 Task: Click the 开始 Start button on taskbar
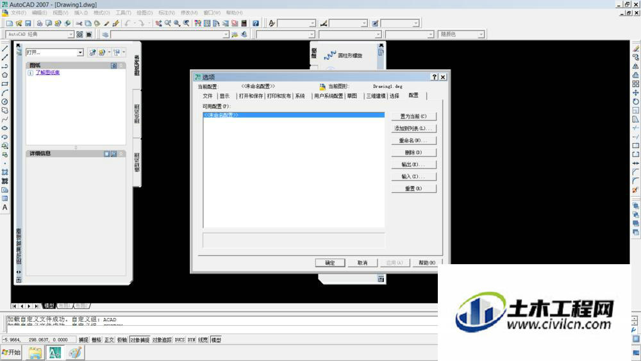tap(11, 352)
